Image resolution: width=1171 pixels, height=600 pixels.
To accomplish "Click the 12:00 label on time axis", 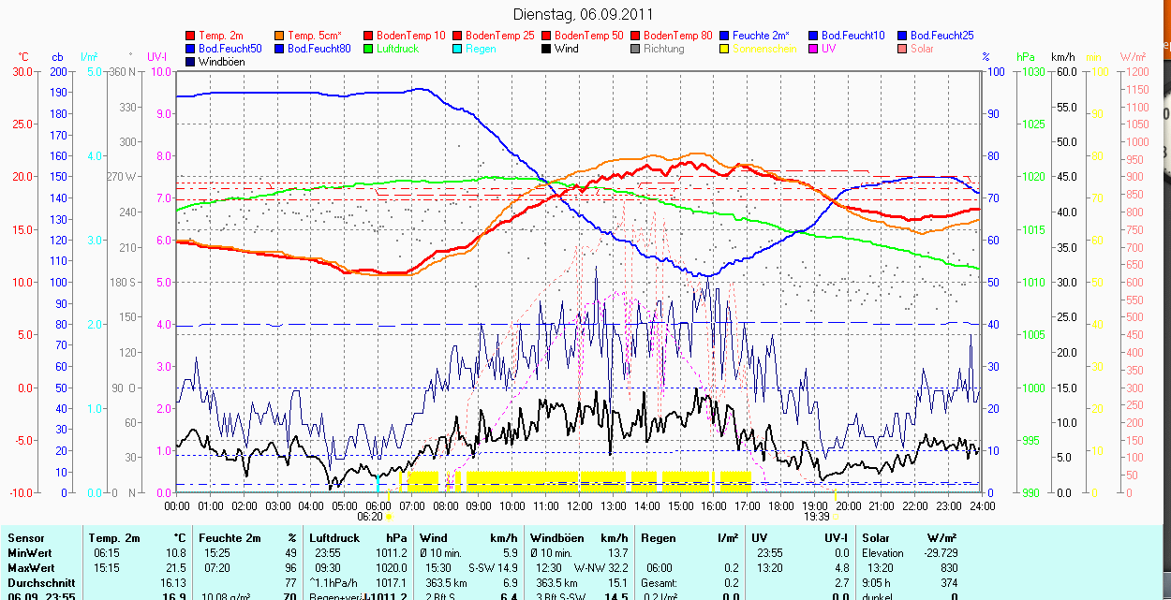I will coord(579,505).
